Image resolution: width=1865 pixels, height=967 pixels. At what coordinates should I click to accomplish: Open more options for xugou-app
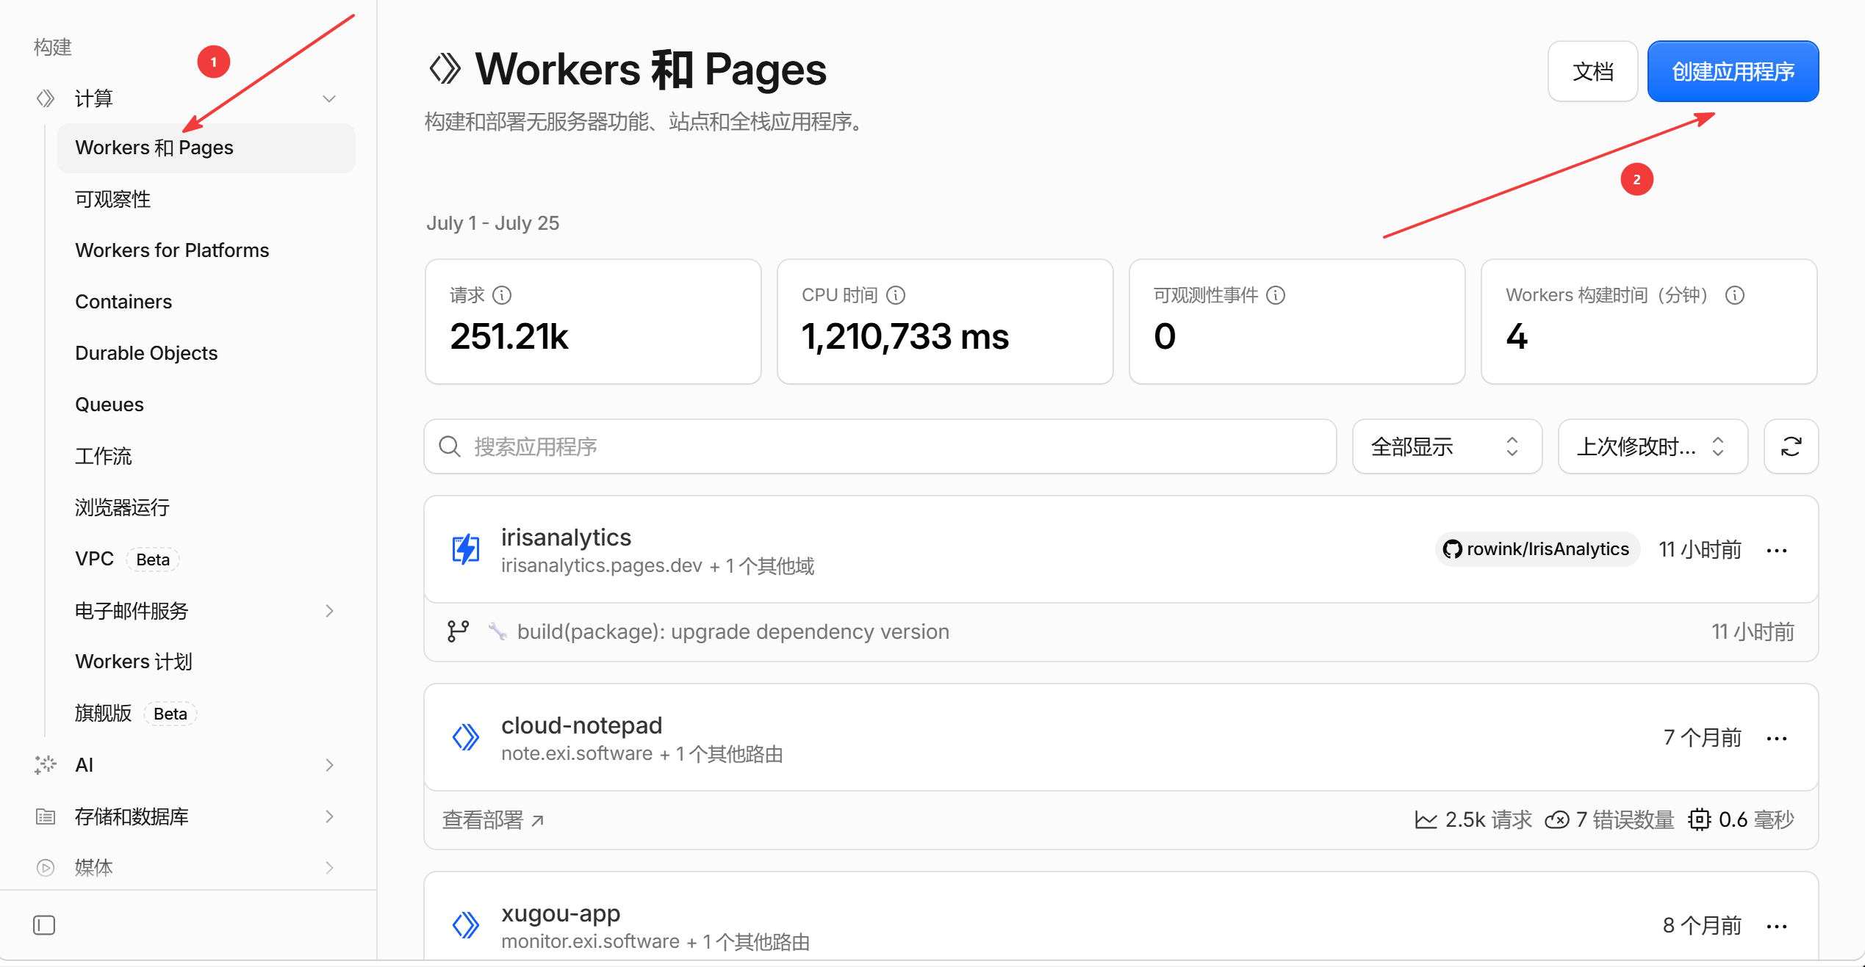(1777, 926)
